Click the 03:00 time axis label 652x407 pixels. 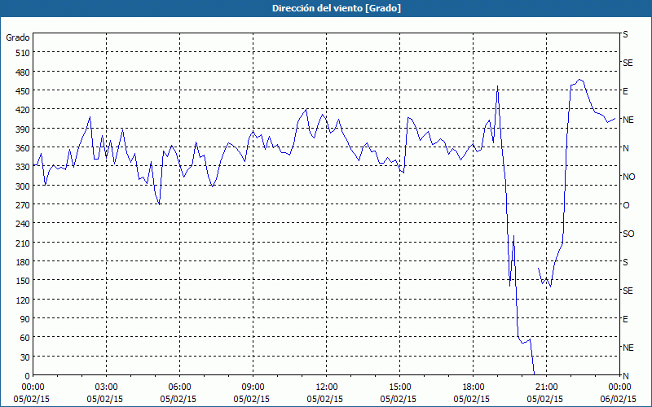tap(106, 387)
